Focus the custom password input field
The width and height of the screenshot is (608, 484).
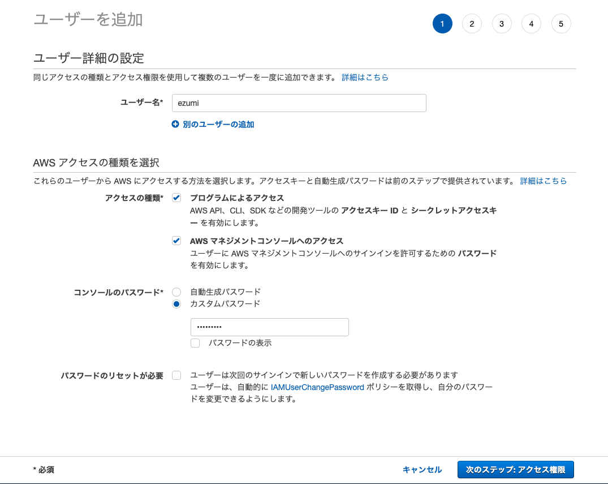pyautogui.click(x=269, y=327)
